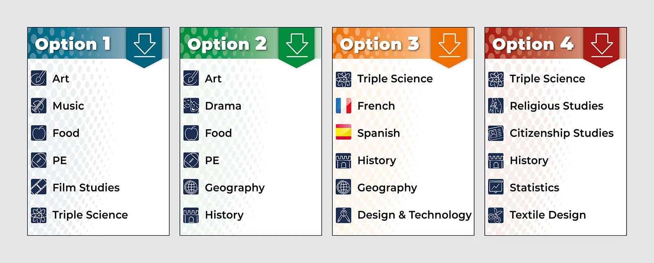Click the Film Studies filmstrip icon
This screenshot has width=654, height=263.
coord(39,187)
